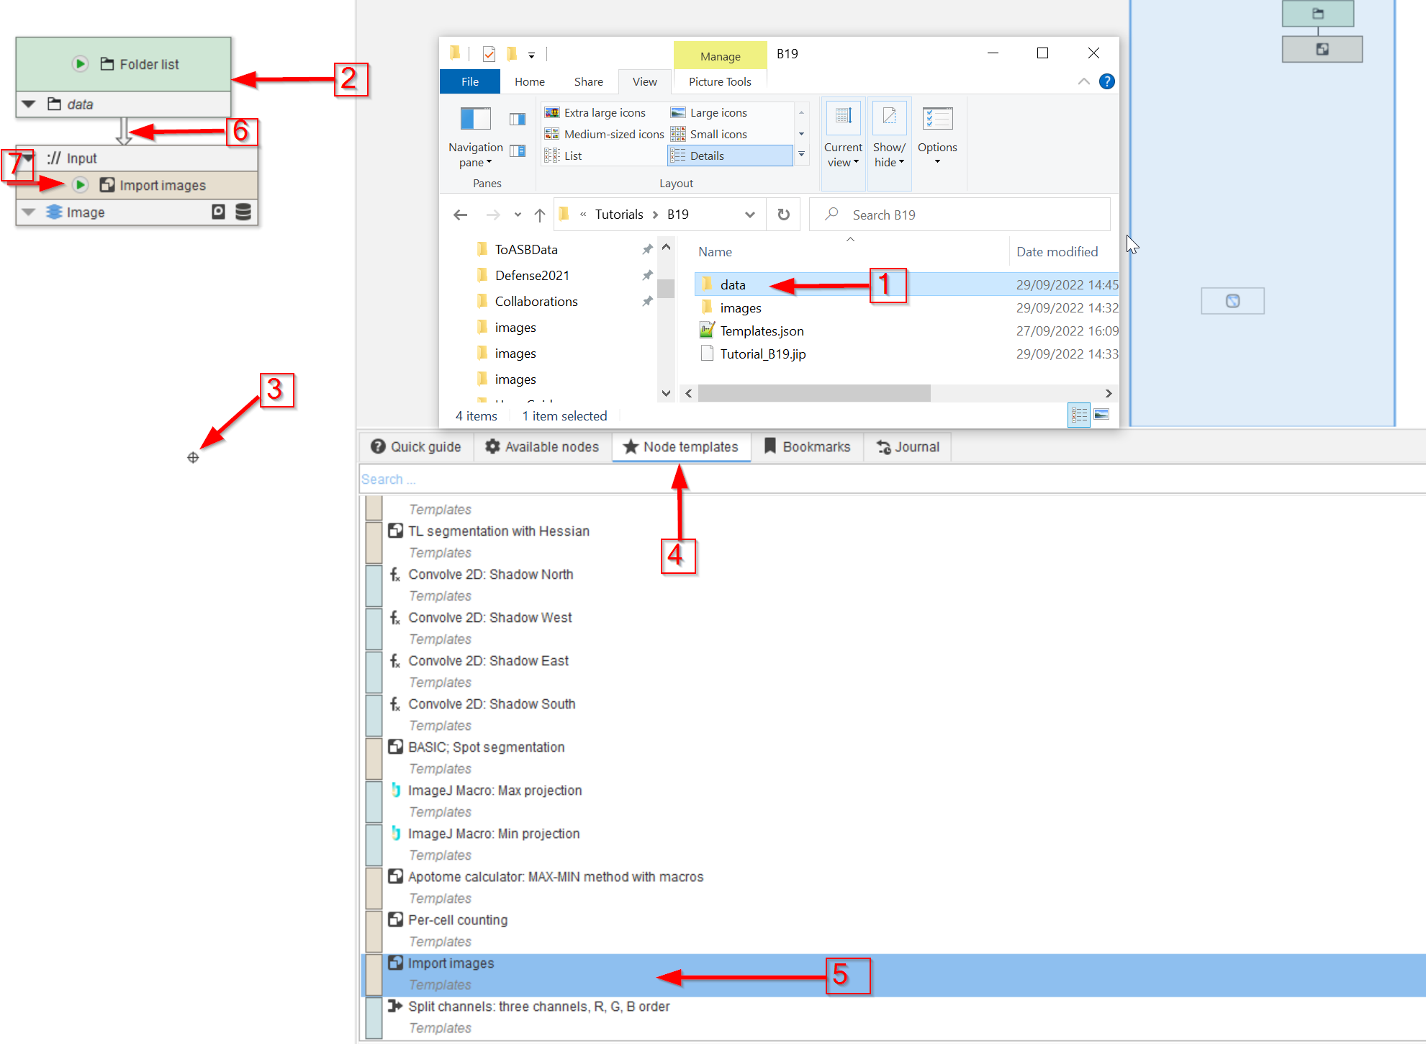Switch to large thumbnails view icon in status bar
Image resolution: width=1426 pixels, height=1044 pixels.
coord(1101,415)
